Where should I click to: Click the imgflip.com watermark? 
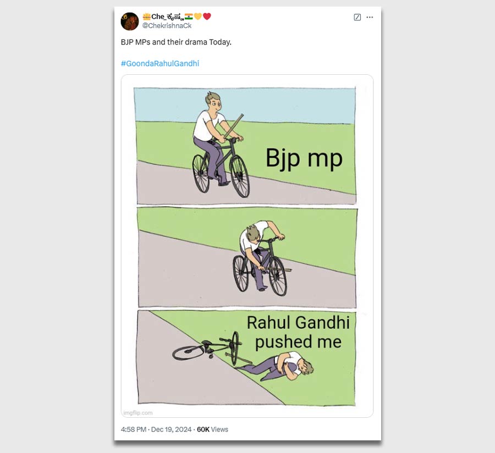[x=138, y=413]
